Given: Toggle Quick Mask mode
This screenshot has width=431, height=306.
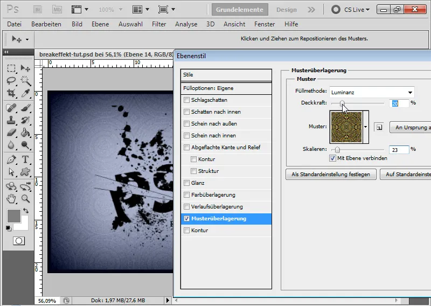Looking at the screenshot, I should 19,241.
